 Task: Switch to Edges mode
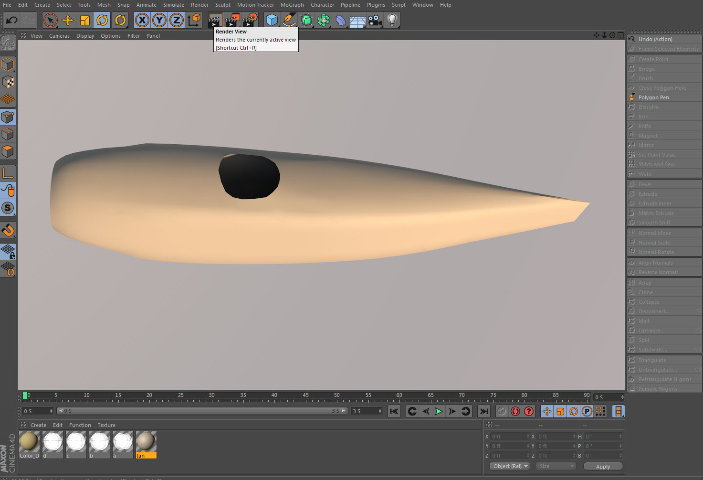click(8, 134)
